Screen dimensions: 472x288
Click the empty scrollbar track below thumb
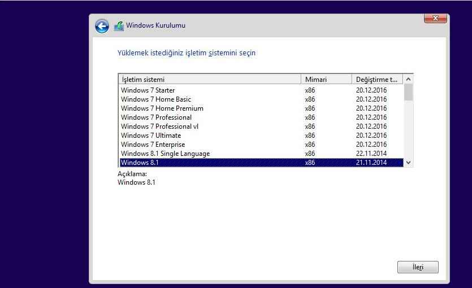click(x=409, y=130)
